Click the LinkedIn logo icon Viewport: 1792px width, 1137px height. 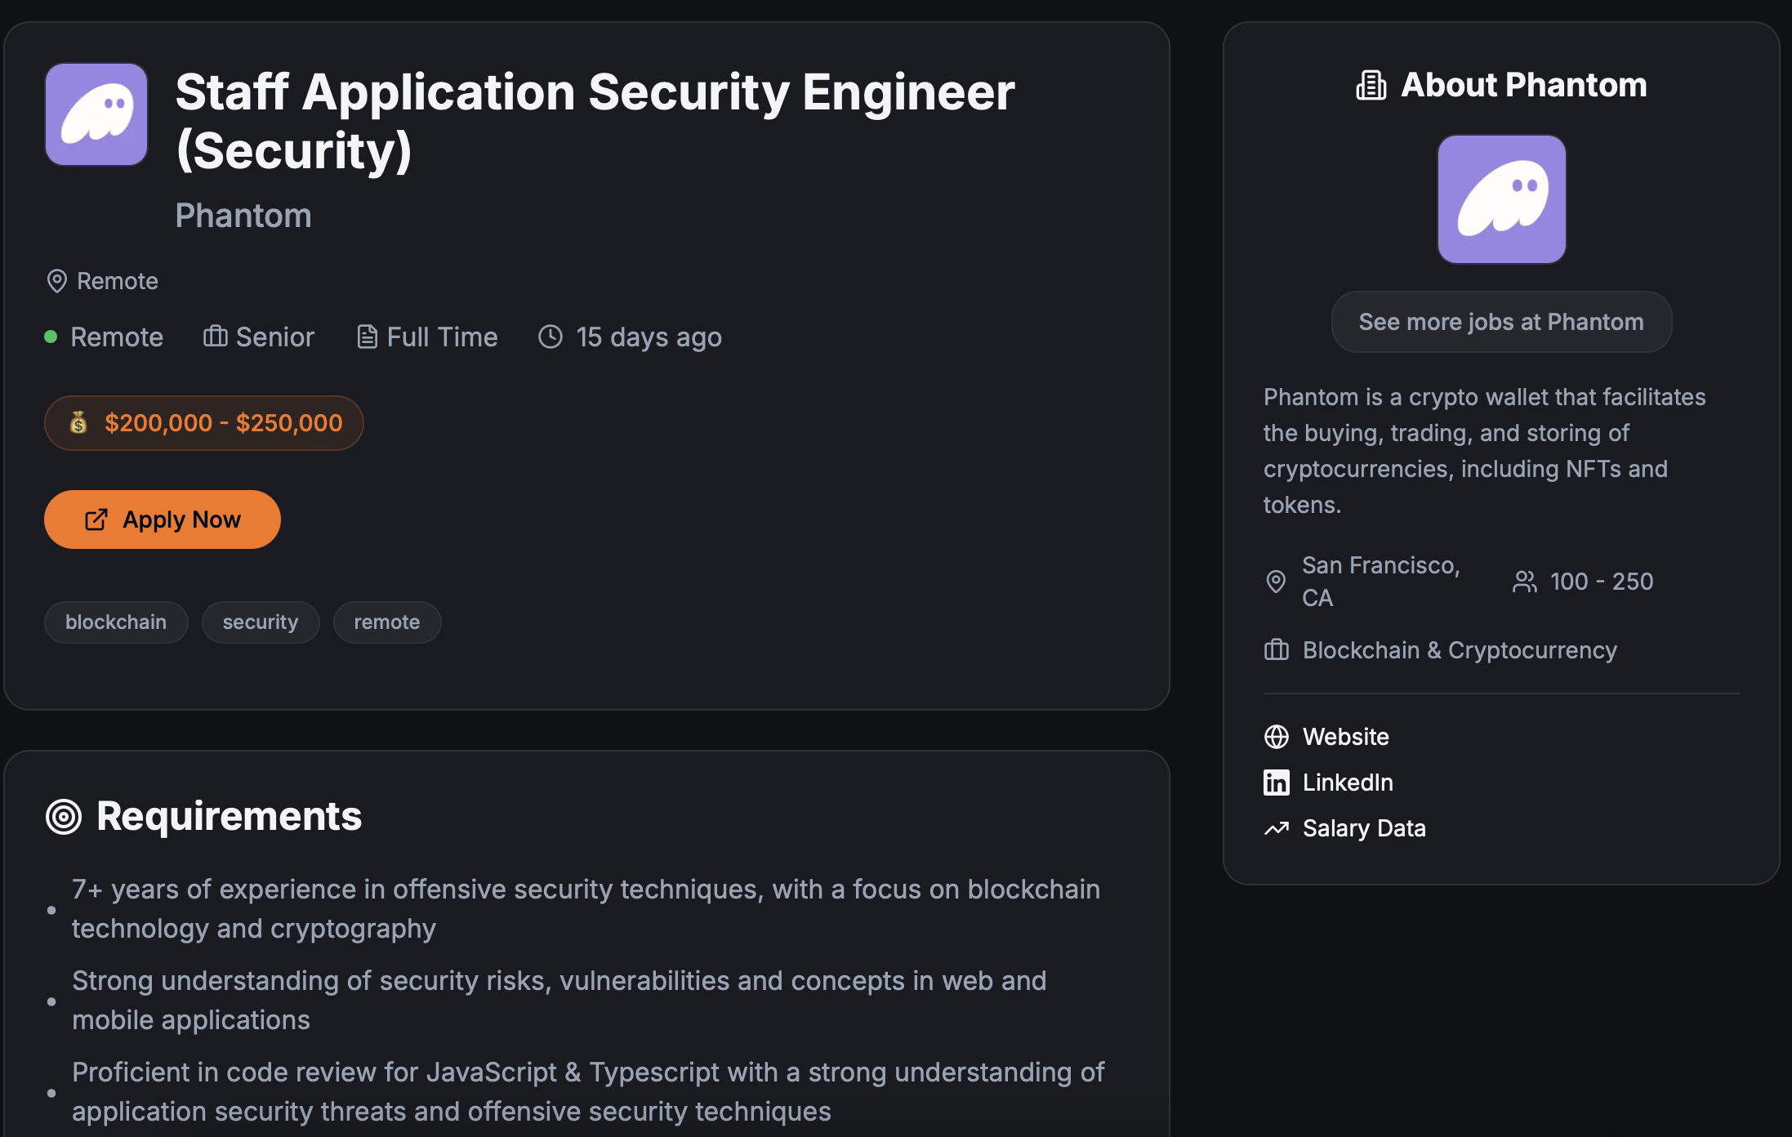tap(1277, 783)
